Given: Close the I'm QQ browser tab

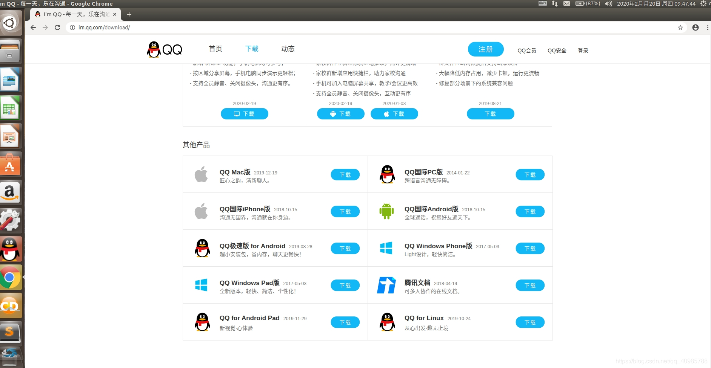Looking at the screenshot, I should point(115,14).
